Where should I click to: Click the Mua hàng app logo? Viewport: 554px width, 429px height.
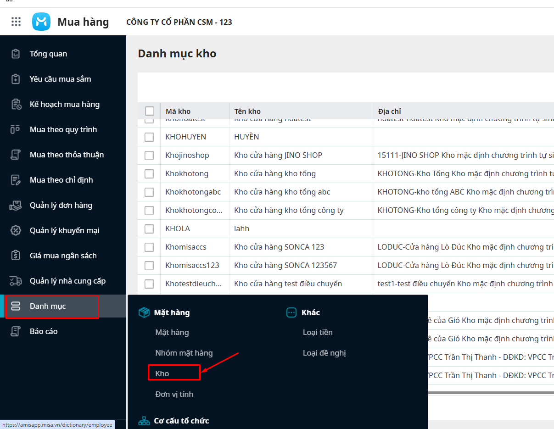pyautogui.click(x=41, y=22)
